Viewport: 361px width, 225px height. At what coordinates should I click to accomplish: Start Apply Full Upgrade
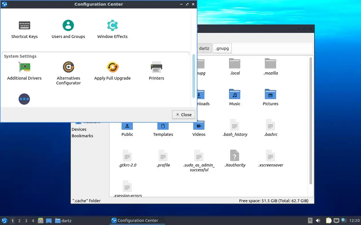(x=113, y=71)
